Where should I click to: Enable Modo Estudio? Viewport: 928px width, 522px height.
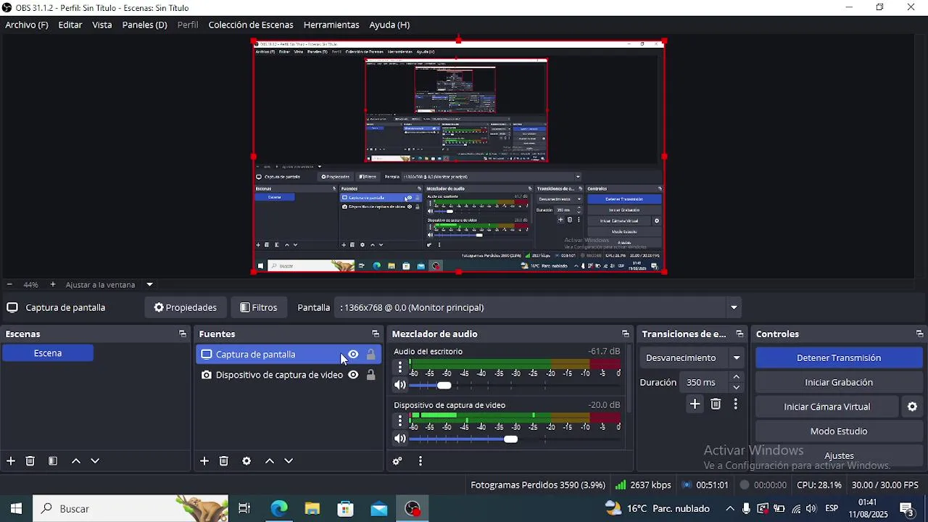pos(839,431)
